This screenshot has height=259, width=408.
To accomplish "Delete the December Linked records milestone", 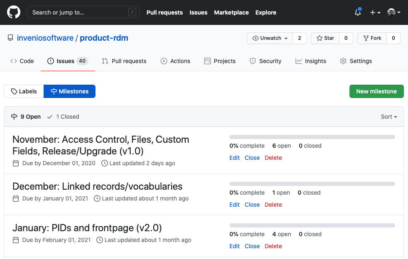I will coord(273,205).
